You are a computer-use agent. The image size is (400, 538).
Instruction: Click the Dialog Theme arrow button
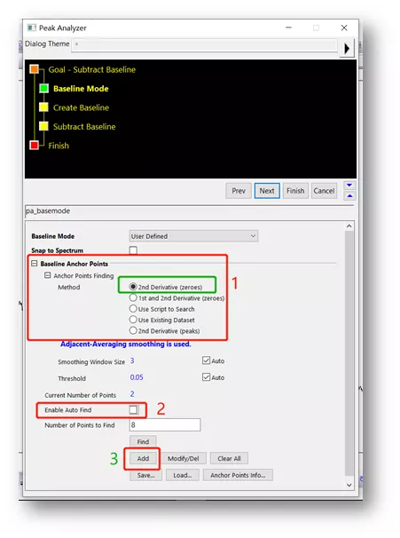point(347,48)
